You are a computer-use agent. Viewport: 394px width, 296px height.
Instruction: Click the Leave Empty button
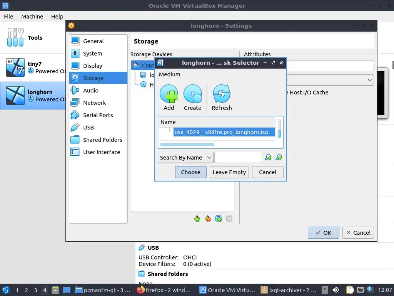(x=229, y=172)
